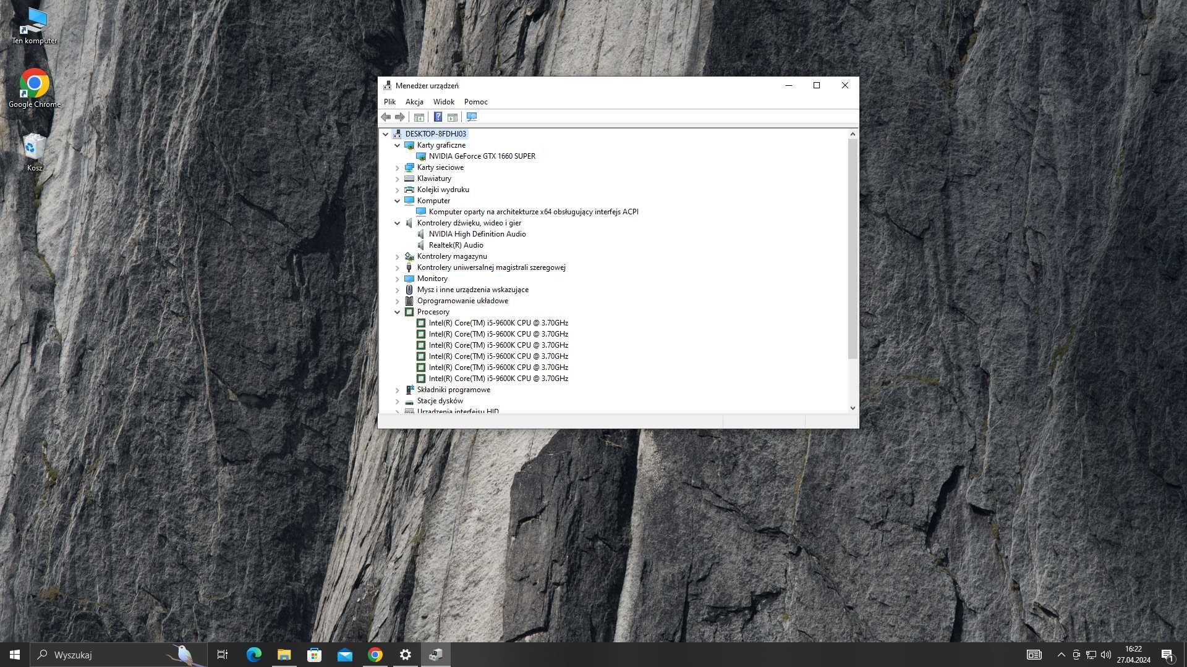
Task: Click the Kontrolery magazynu storage icon
Action: point(409,256)
